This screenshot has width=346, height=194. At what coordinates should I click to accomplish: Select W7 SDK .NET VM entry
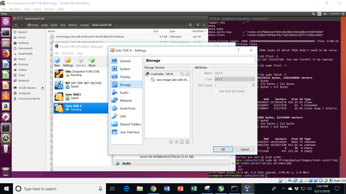pos(81,85)
